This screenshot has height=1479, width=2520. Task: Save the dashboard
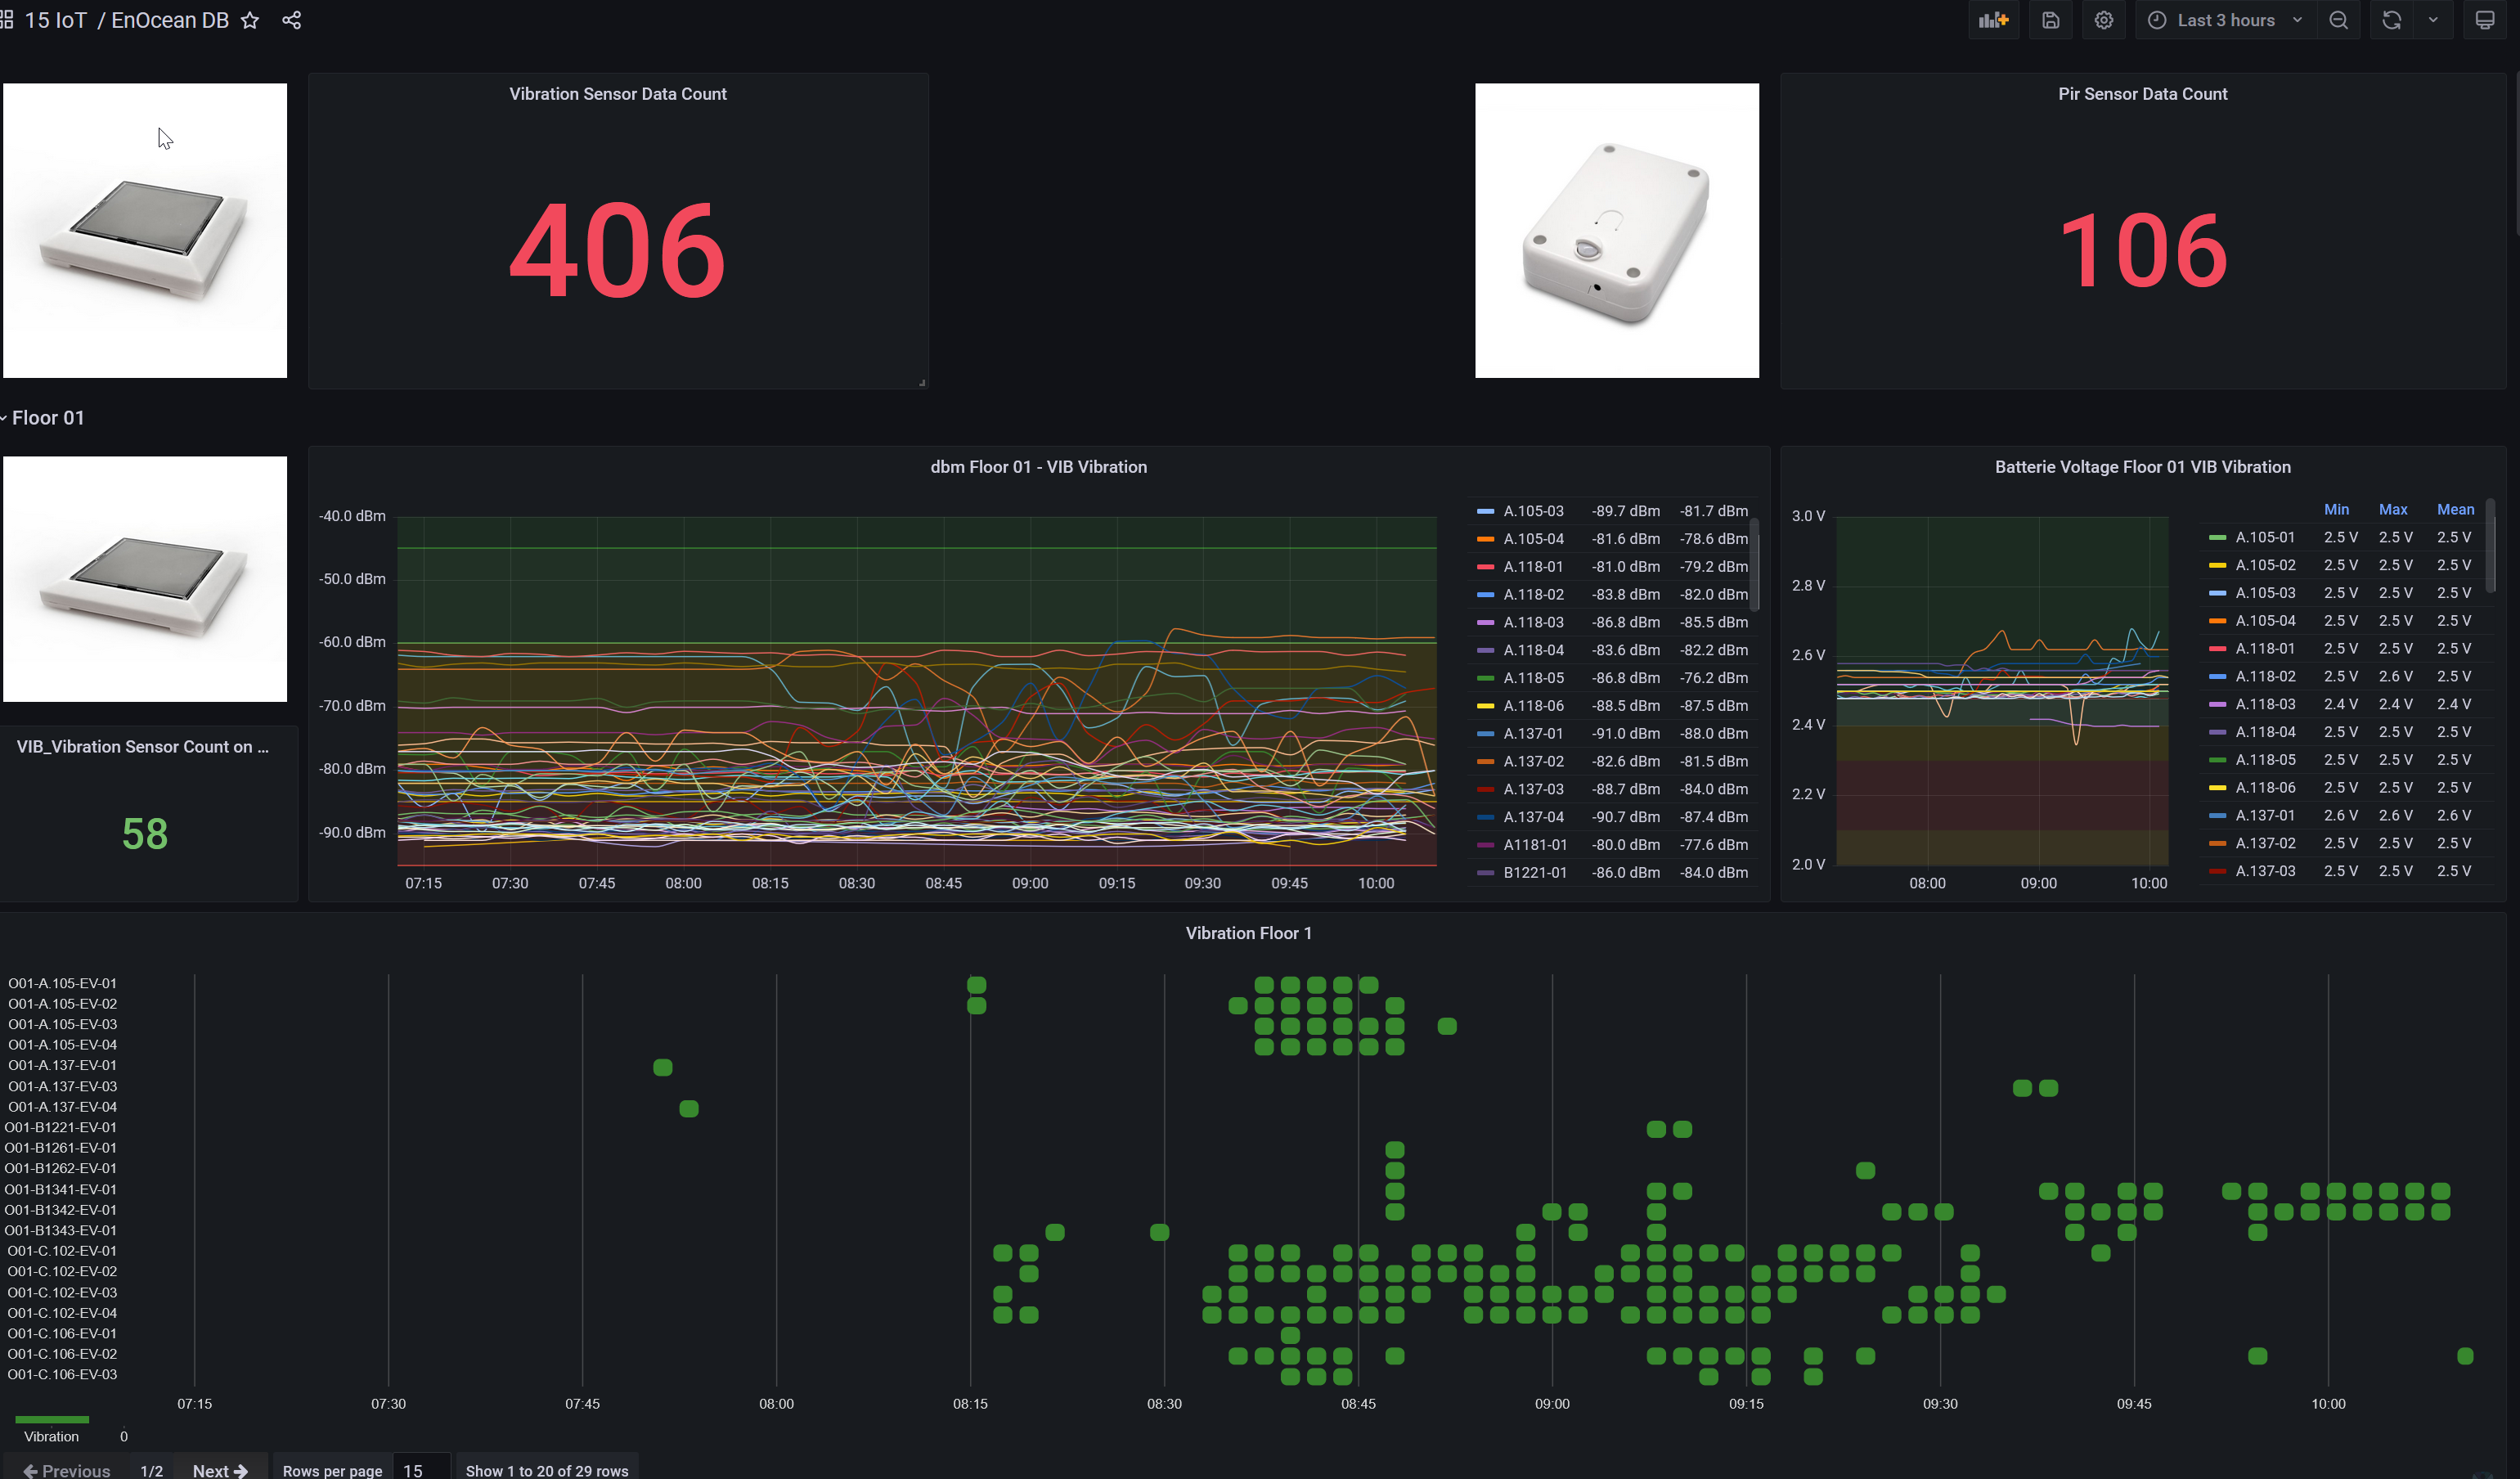(2050, 20)
